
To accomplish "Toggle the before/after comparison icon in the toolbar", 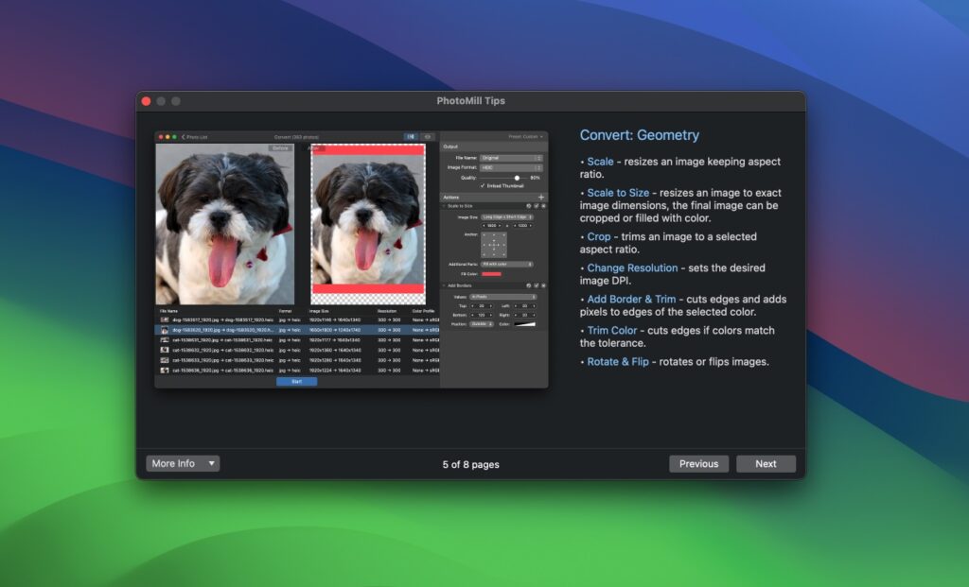I will (411, 137).
